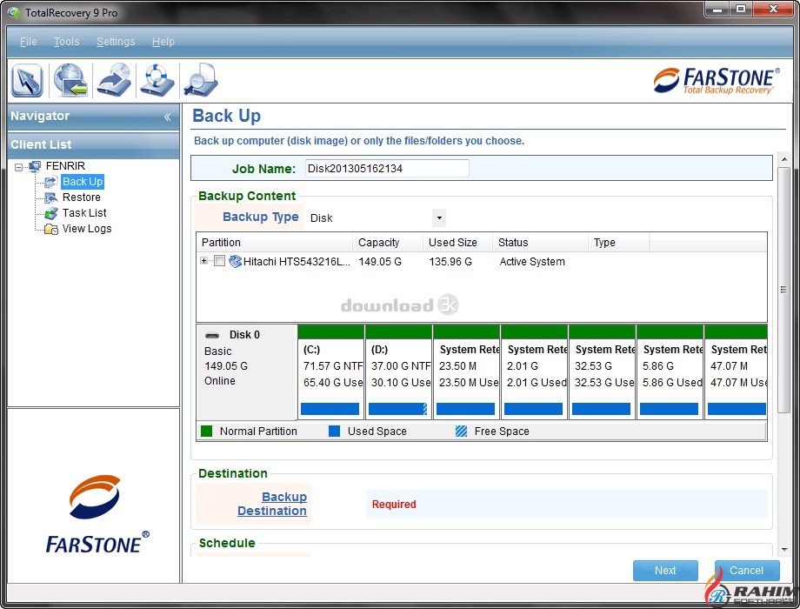Open the Tools menu

66,42
